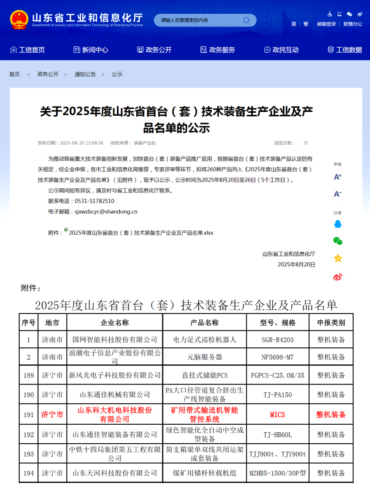
Task: Click the search input field
Action: pyautogui.click(x=198, y=20)
